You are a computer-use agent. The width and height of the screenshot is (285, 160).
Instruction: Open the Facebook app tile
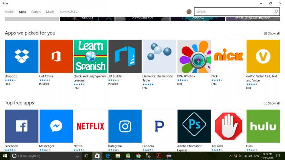[x=22, y=126]
